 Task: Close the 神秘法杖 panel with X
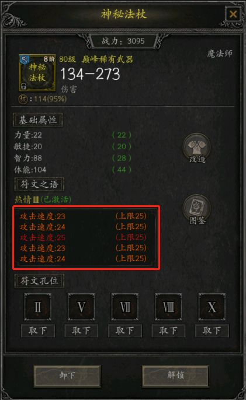pos(233,14)
